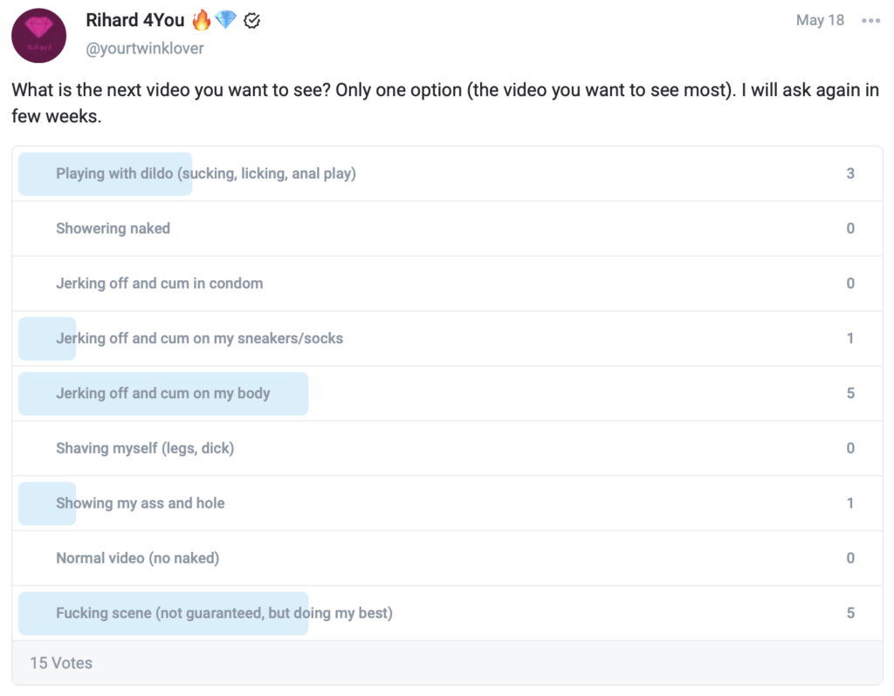Select the Normal video poll option
The width and height of the screenshot is (894, 696).
[x=448, y=558]
